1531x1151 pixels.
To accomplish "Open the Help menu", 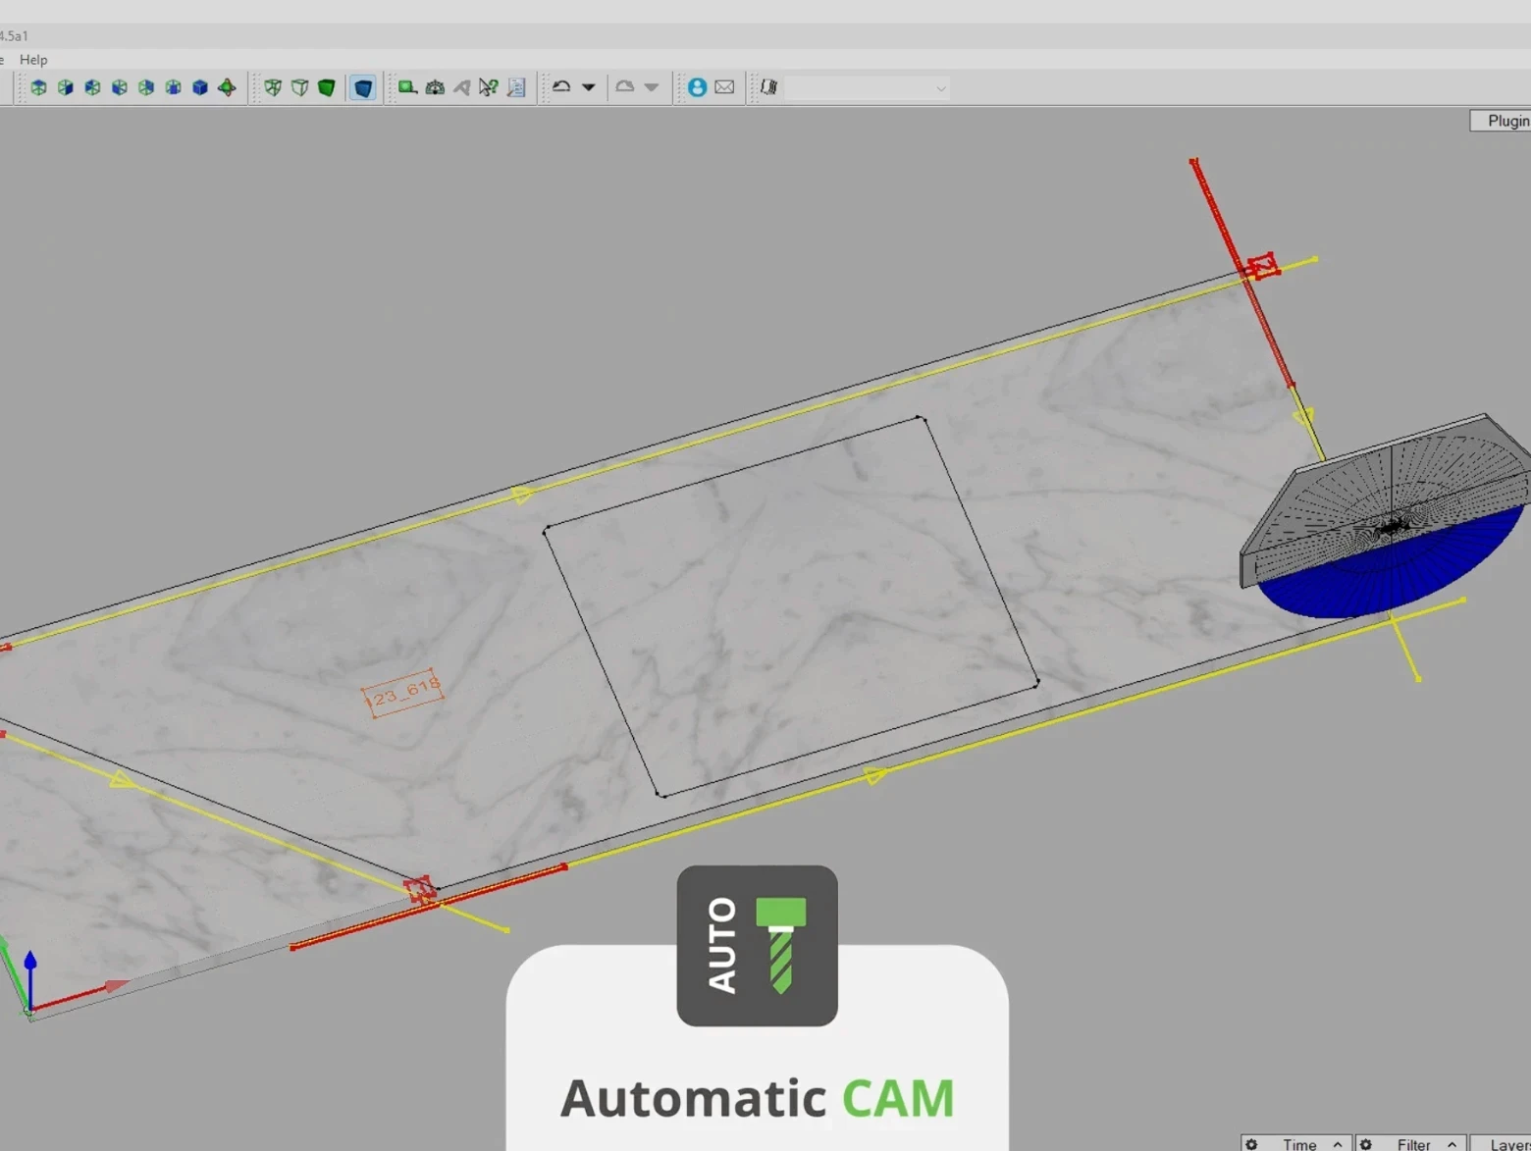I will point(33,60).
